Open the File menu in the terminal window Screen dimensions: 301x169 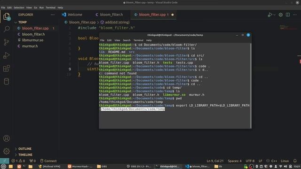102,40
